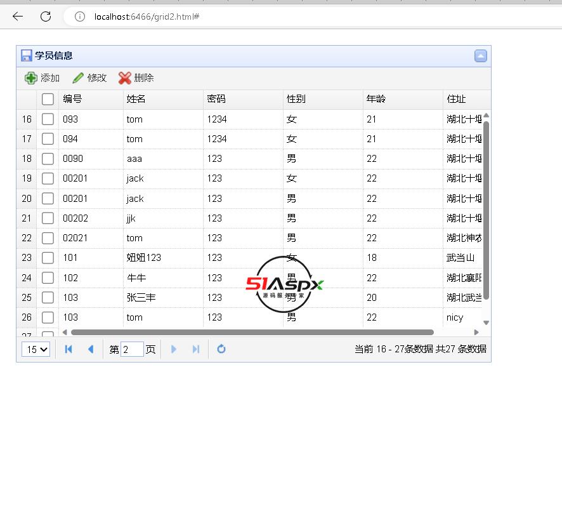Tick the checkbox for row 26
This screenshot has width=562, height=518.
[x=48, y=317]
